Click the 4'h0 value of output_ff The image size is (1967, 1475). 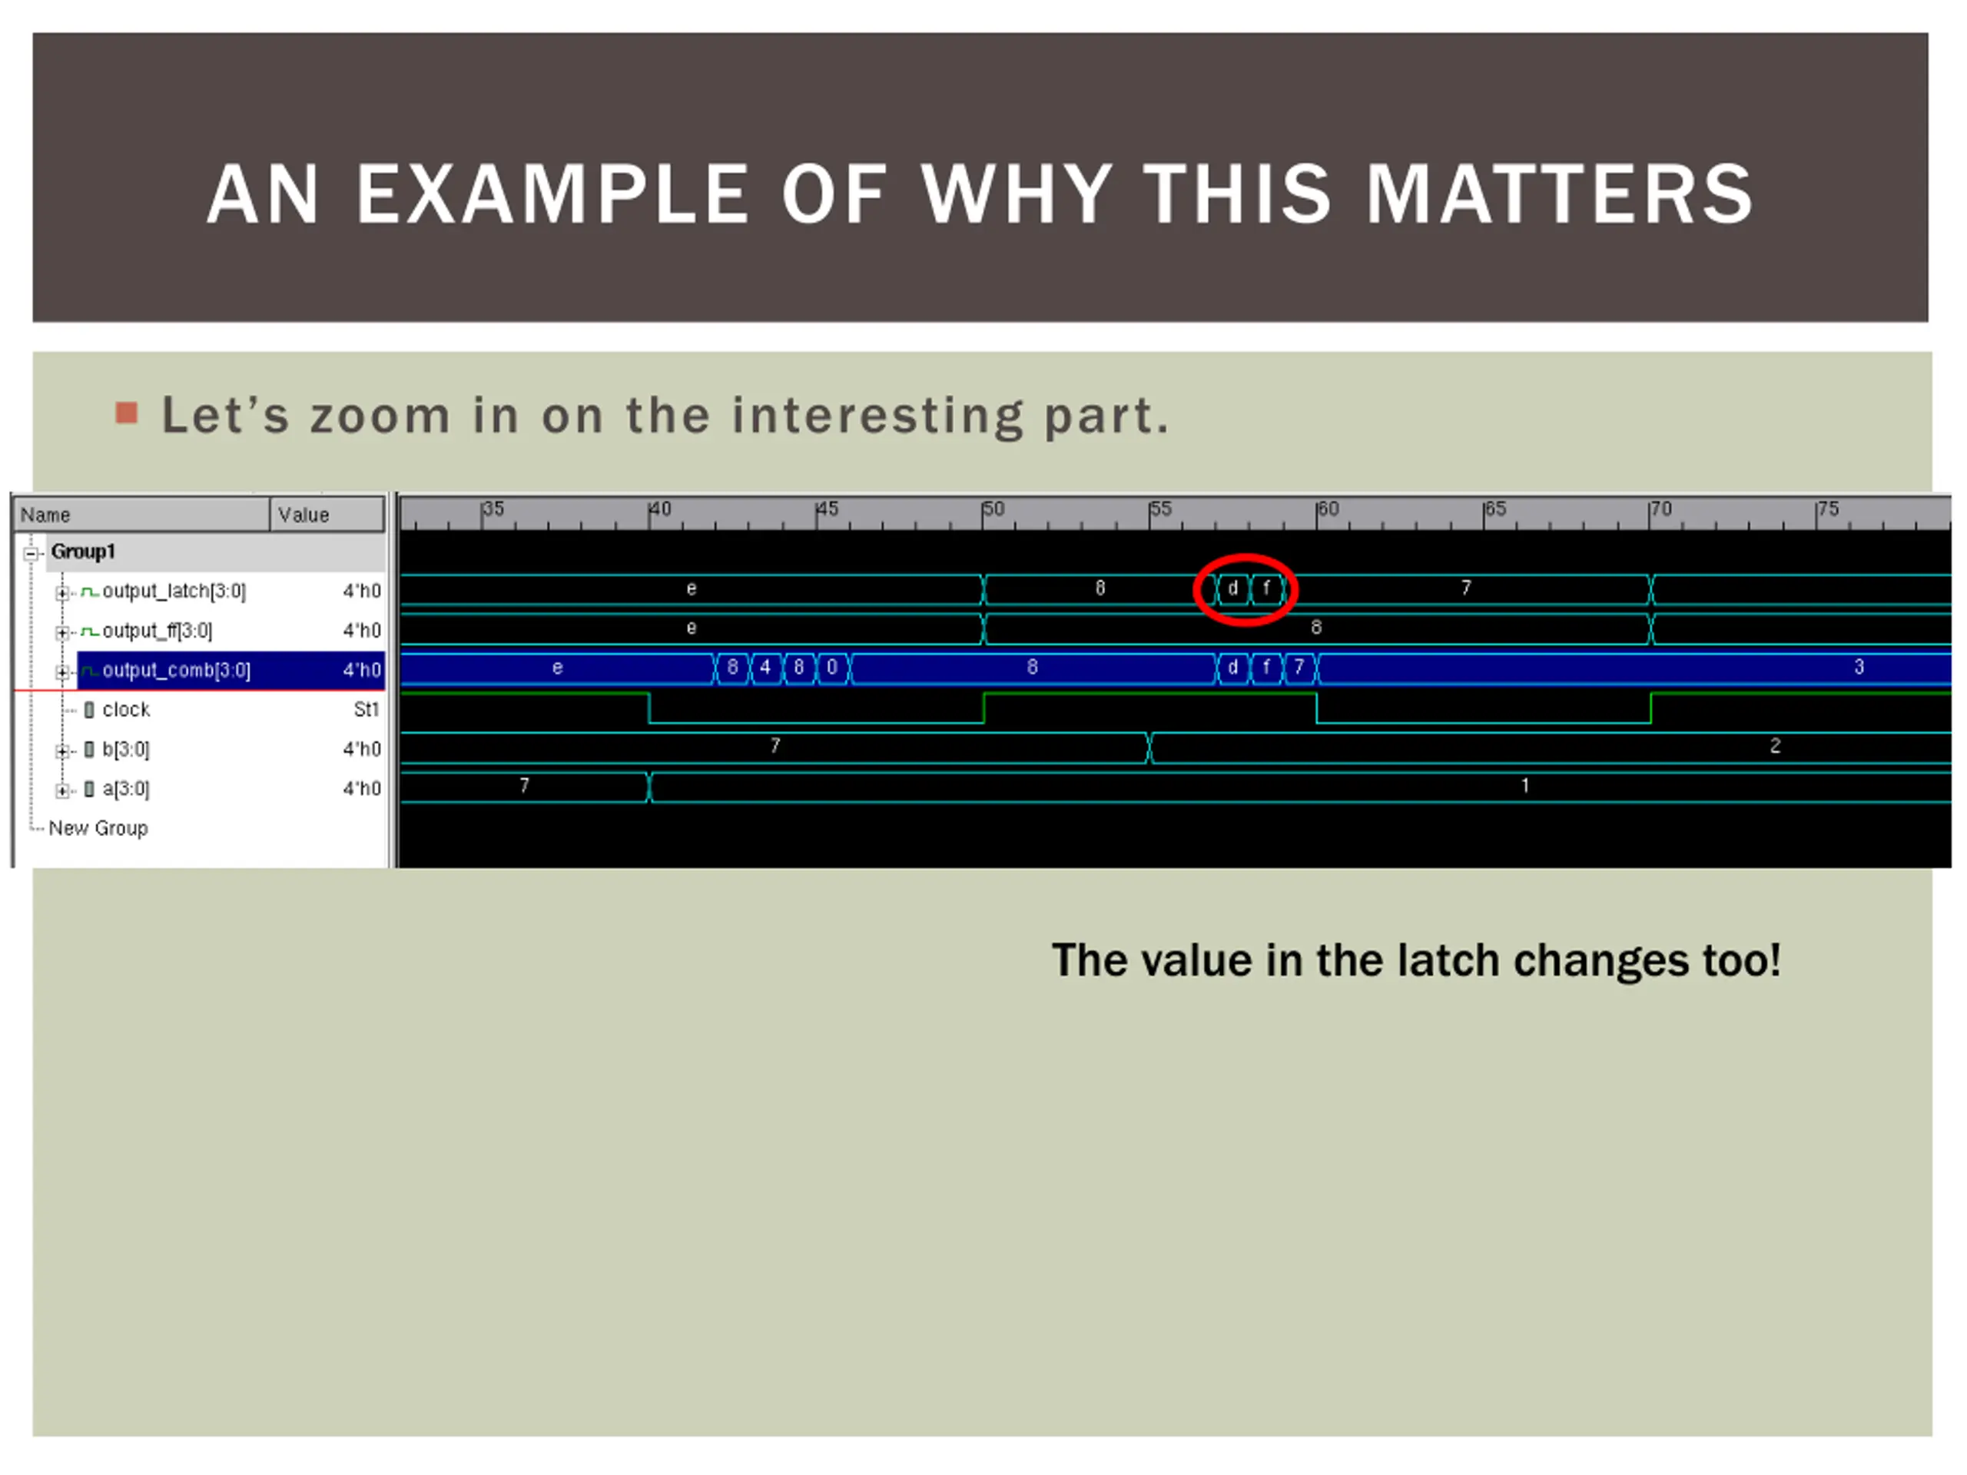[362, 631]
